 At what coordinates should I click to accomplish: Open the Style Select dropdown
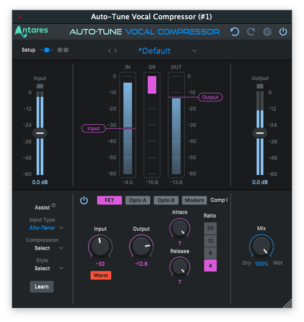[x=42, y=268]
